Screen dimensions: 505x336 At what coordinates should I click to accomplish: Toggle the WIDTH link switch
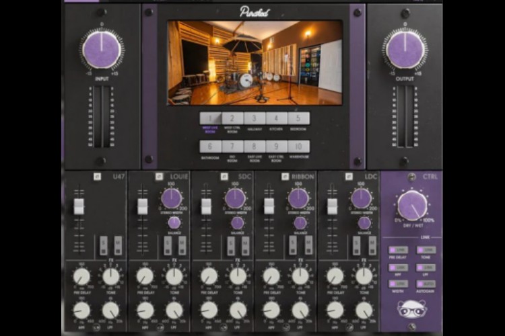click(399, 284)
